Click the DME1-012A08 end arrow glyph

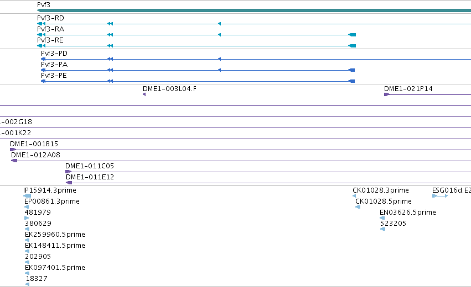(14, 161)
